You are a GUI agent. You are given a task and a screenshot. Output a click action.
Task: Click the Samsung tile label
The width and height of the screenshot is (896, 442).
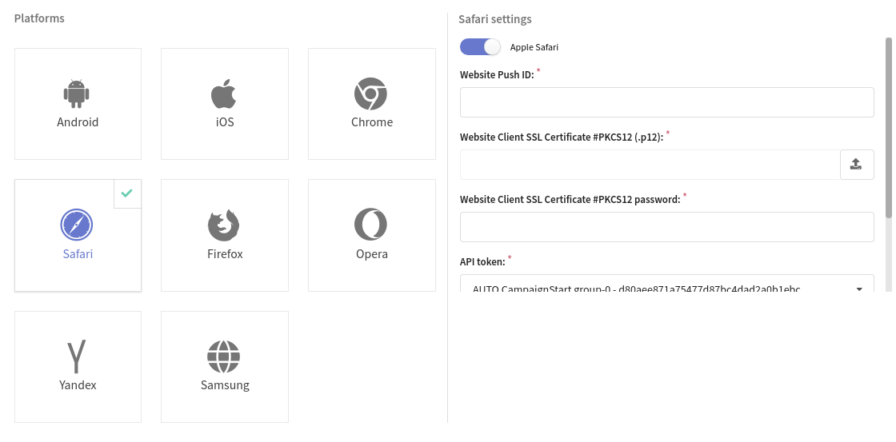225,385
